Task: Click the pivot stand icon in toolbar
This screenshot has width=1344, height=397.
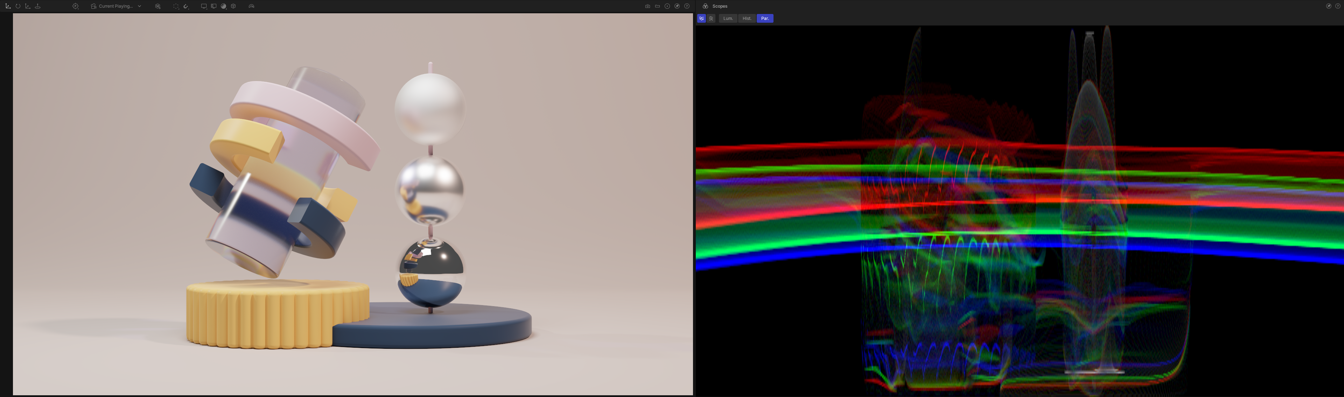Action: pos(37,6)
